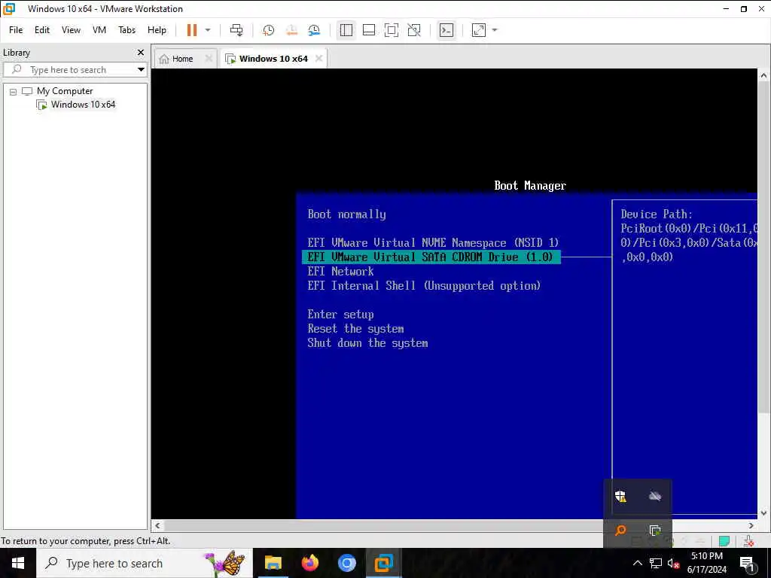Click the orange magnifier tray icon
771x578 pixels.
[620, 530]
